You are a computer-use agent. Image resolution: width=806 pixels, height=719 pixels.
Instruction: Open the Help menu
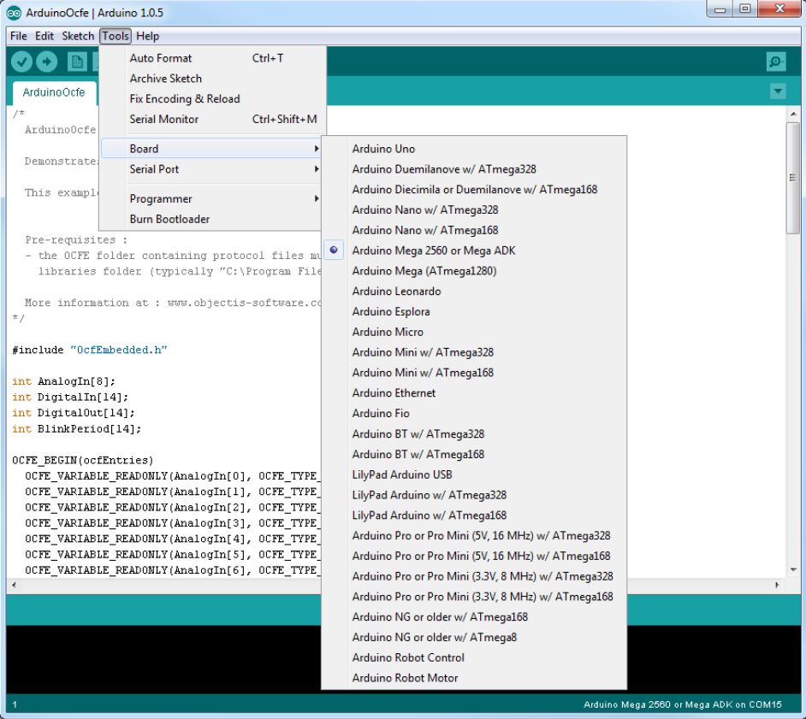[147, 36]
